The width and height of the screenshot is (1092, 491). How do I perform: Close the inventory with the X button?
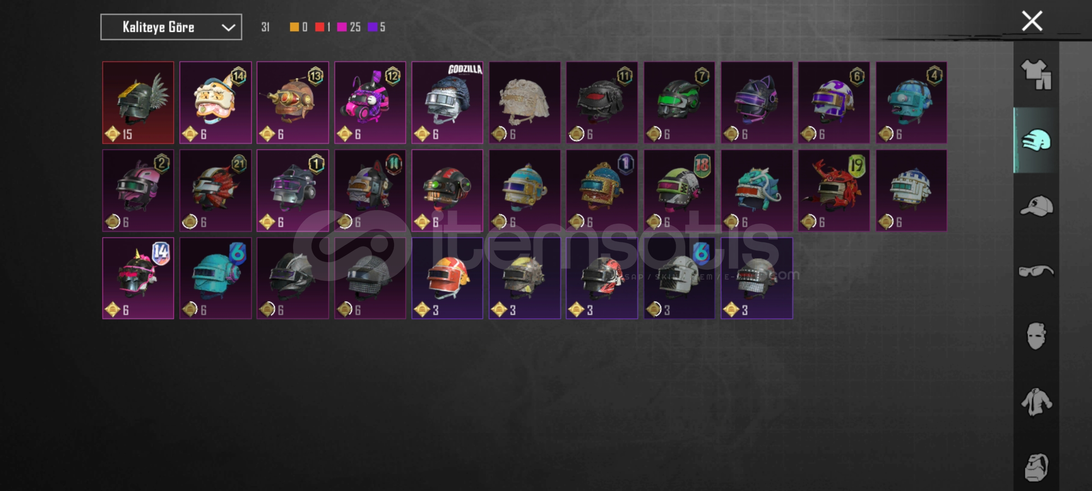1032,21
